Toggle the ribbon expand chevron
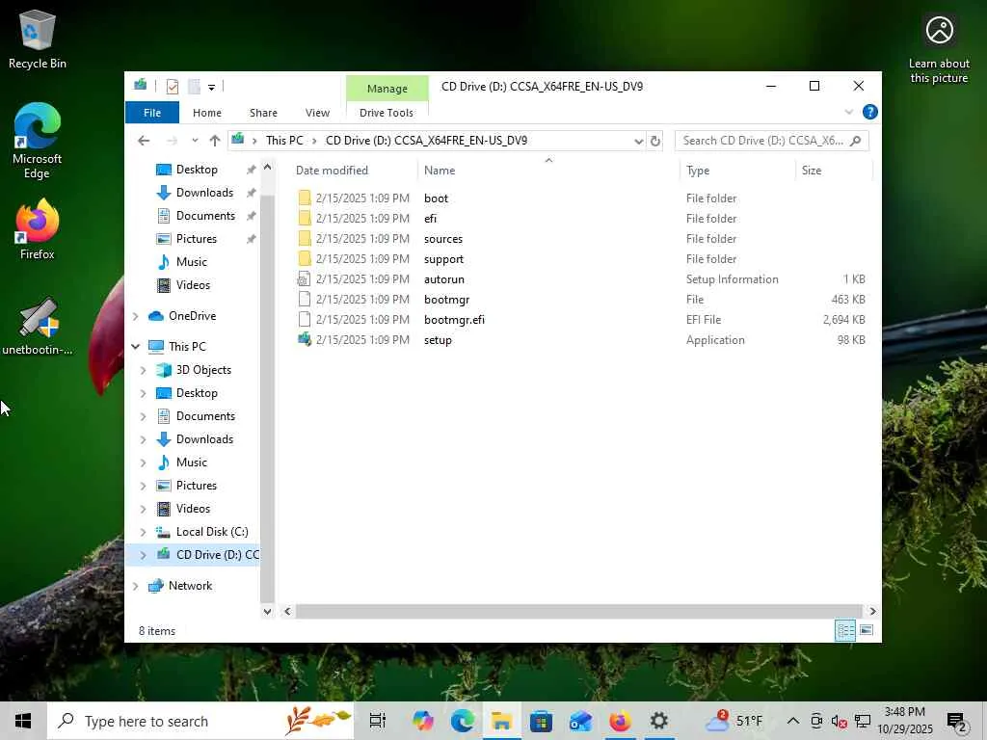 coord(848,112)
